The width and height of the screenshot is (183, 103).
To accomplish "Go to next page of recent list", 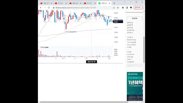I will click(131, 65).
